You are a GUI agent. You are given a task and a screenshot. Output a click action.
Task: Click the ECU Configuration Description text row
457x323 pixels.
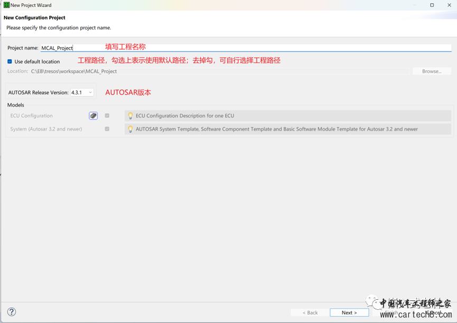[288, 116]
